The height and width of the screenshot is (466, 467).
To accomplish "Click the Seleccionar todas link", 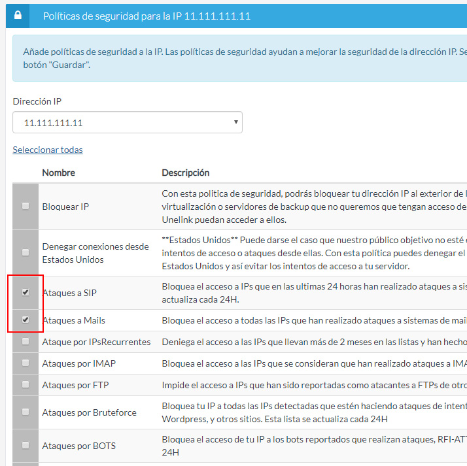I will click(x=48, y=150).
